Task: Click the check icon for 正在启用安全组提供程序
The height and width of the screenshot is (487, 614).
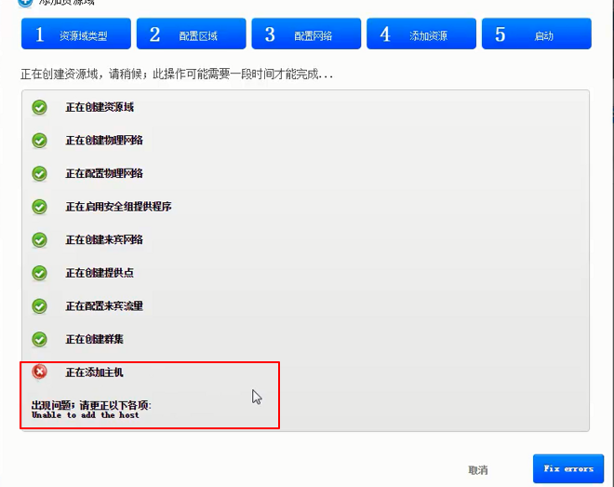Action: click(39, 207)
